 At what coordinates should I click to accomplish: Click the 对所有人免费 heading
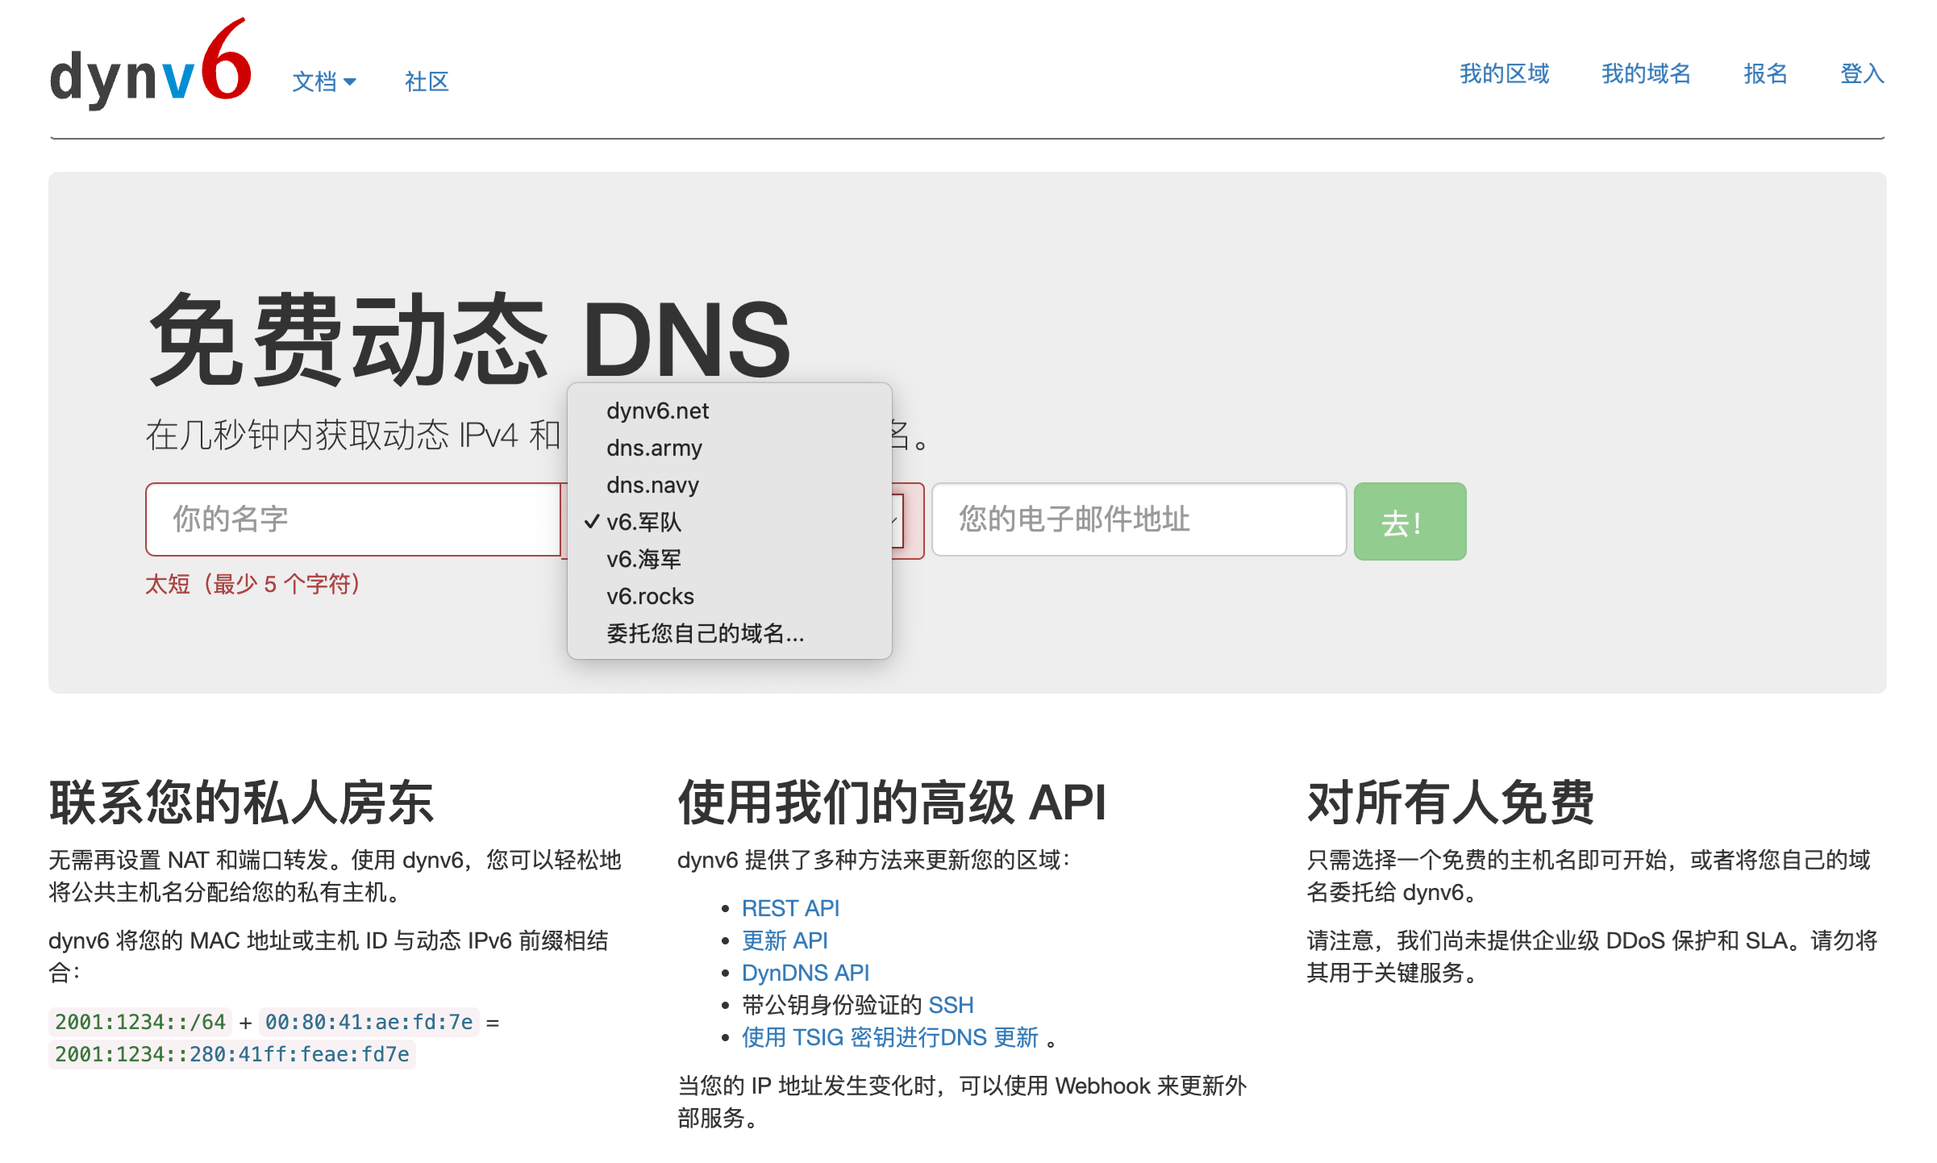1451,803
